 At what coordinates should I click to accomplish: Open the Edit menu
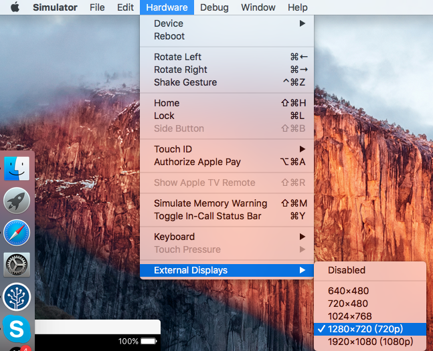125,7
